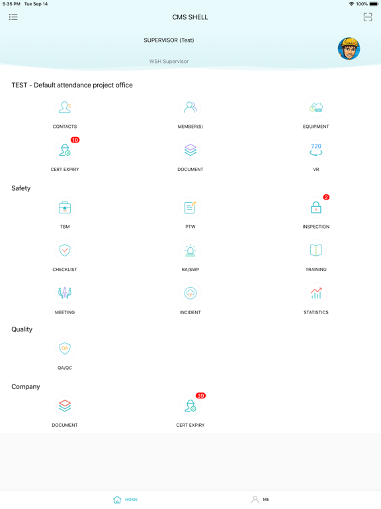Open the Company Document icon
Screen dimensions: 381x509
click(x=65, y=406)
